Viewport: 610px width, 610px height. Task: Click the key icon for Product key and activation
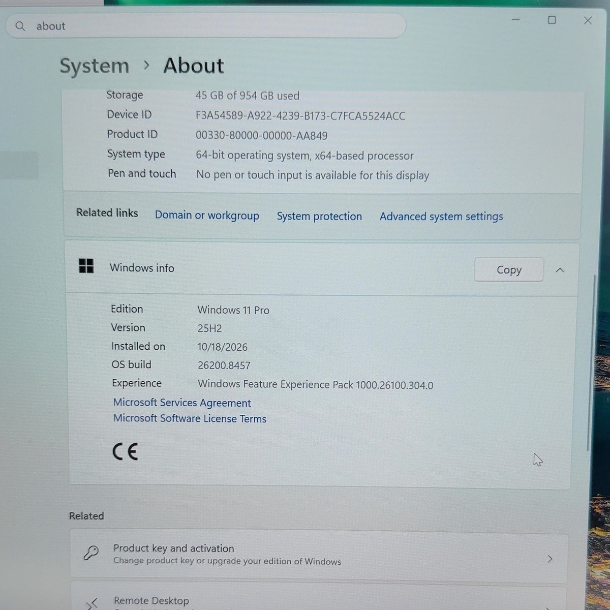tap(91, 553)
